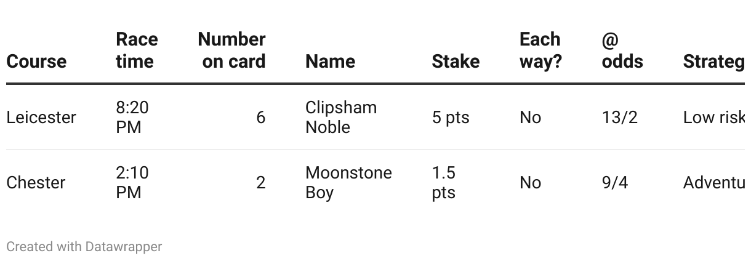751x261 pixels.
Task: Select the Clipsham Noble horse name
Action: point(341,118)
